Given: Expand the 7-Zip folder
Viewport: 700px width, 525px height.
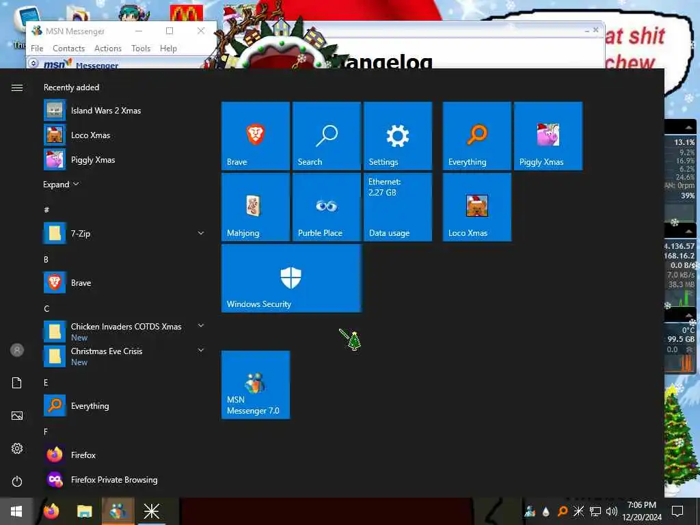Looking at the screenshot, I should click(201, 233).
